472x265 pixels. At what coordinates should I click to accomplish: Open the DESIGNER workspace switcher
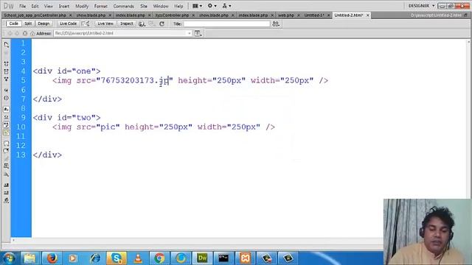421,6
